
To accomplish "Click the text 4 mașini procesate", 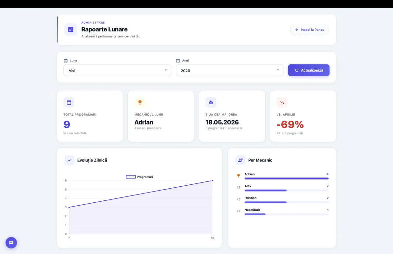I will point(148,128).
